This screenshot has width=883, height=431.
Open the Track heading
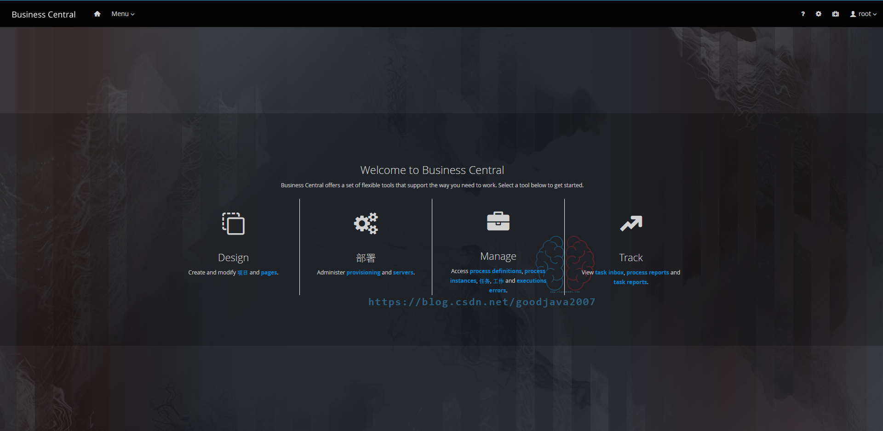[x=631, y=257]
